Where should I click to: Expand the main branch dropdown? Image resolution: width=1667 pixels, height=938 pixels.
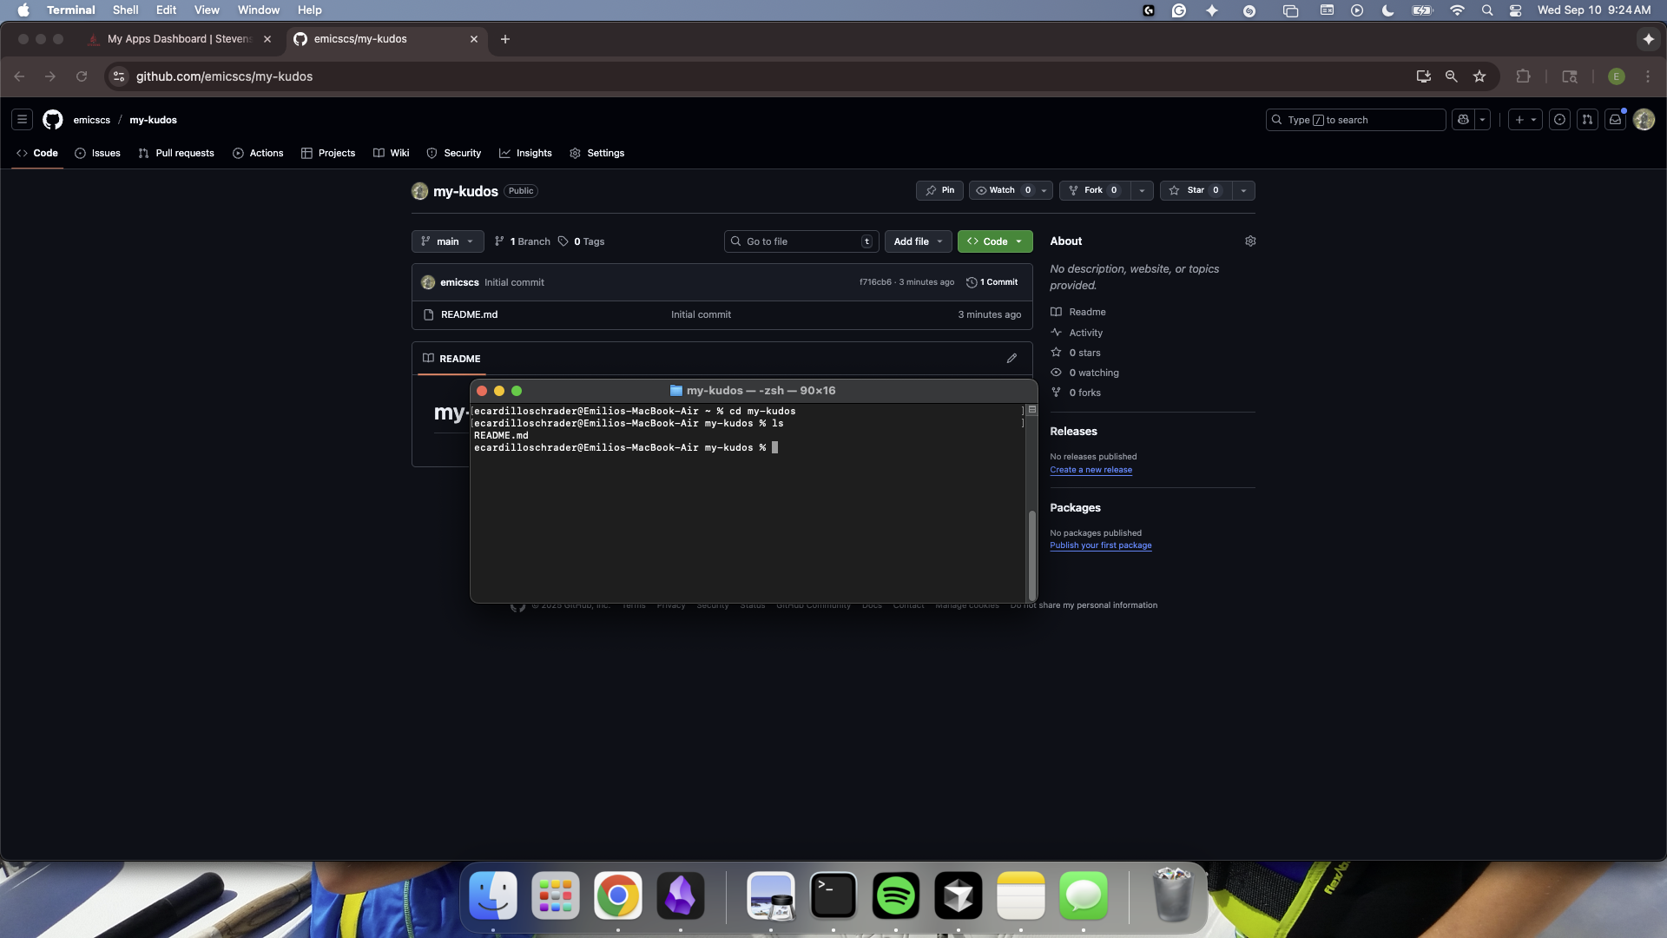tap(447, 241)
